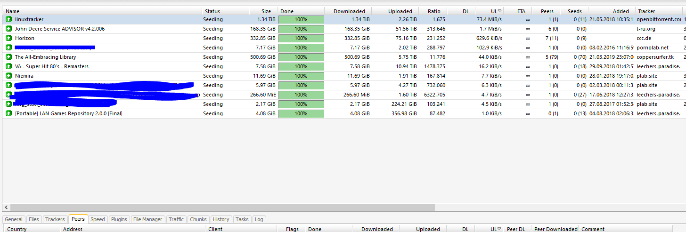Switch to the Speed tab
Viewport: 686px width, 232px height.
[98, 219]
